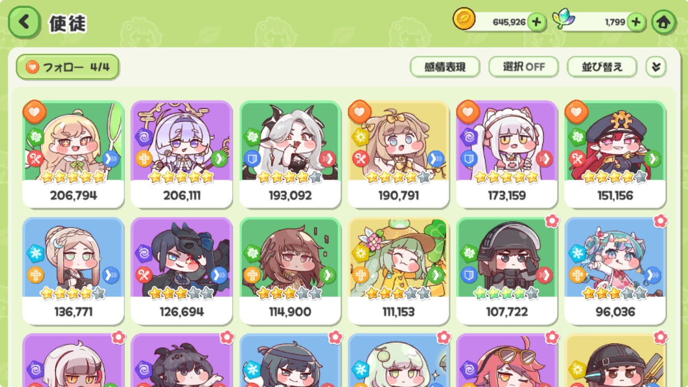Select character card with 193,092 power

click(290, 154)
